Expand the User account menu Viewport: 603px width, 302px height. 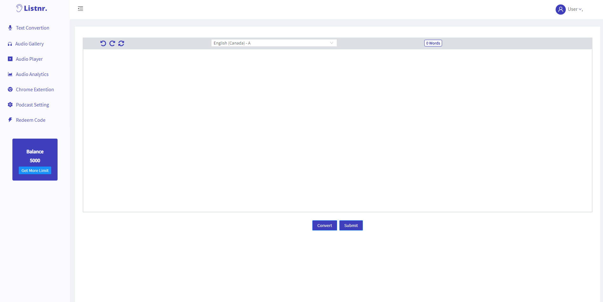point(575,9)
